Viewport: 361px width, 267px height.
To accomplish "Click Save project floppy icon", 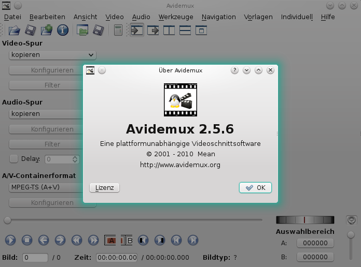I will (x=99, y=31).
